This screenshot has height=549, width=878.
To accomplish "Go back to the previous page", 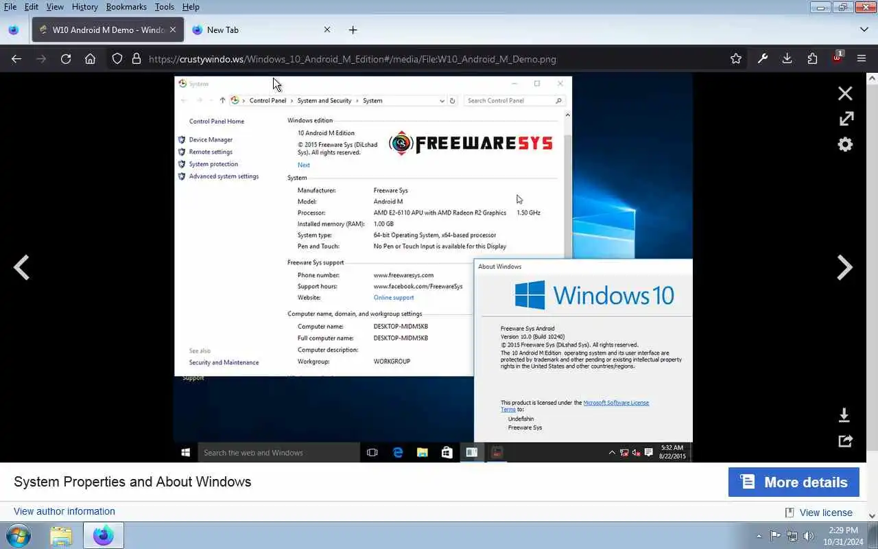I will coord(16,59).
